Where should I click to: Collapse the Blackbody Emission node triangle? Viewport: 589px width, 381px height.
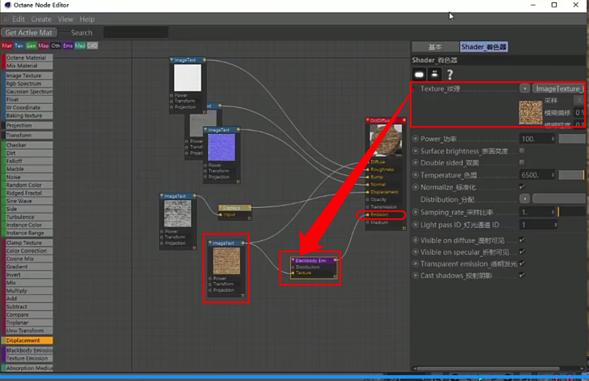click(x=293, y=260)
